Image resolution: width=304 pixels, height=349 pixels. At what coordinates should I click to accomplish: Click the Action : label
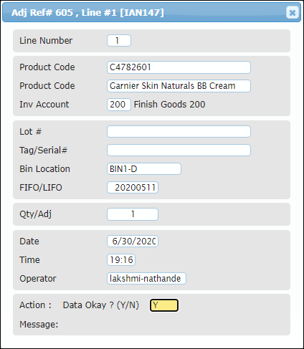[x=35, y=305]
